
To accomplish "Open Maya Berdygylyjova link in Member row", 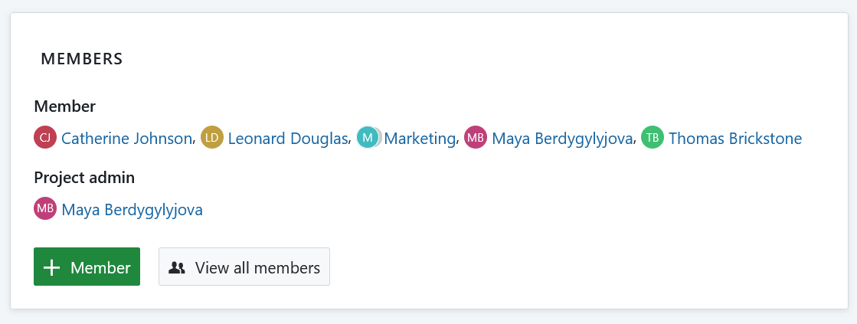I will 563,139.
